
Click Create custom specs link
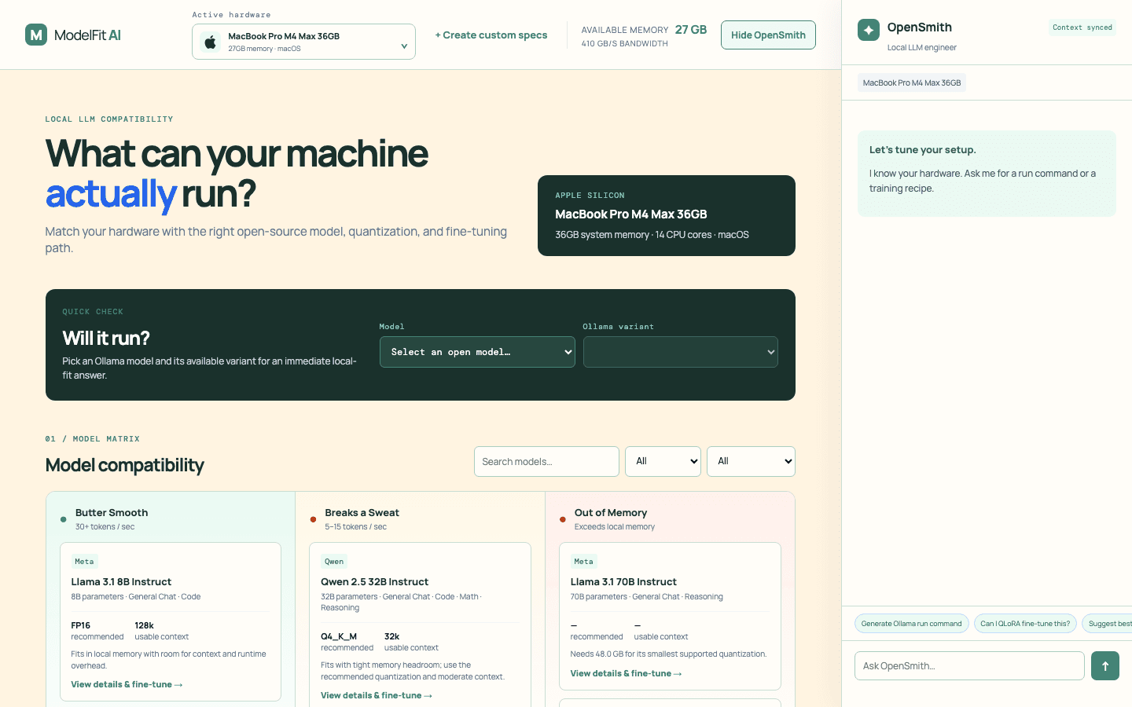(491, 35)
